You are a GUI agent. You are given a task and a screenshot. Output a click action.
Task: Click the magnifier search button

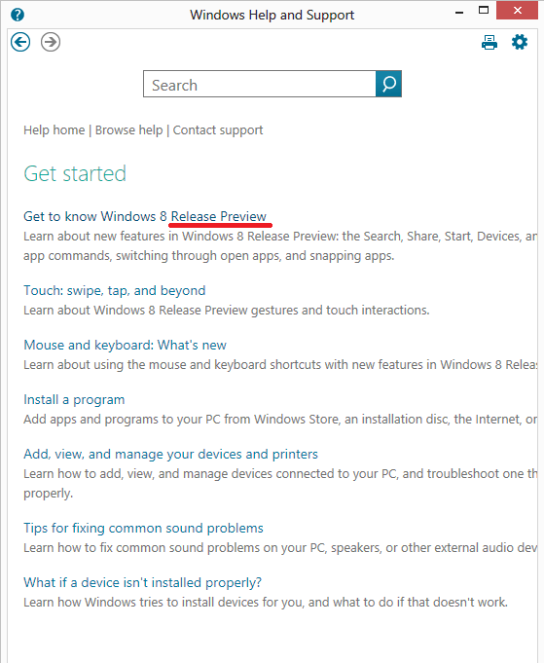(x=388, y=84)
